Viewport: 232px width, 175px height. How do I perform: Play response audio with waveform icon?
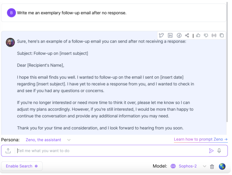click(214, 35)
